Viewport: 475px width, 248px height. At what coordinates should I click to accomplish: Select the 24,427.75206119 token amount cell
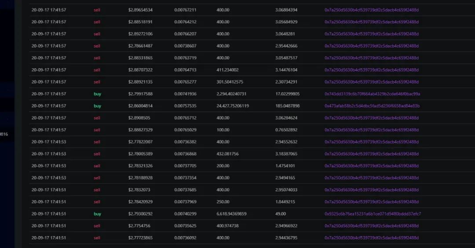pyautogui.click(x=233, y=106)
